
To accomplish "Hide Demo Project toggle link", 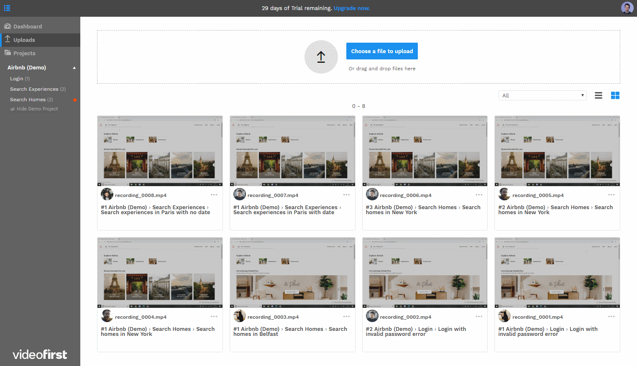I will (34, 109).
